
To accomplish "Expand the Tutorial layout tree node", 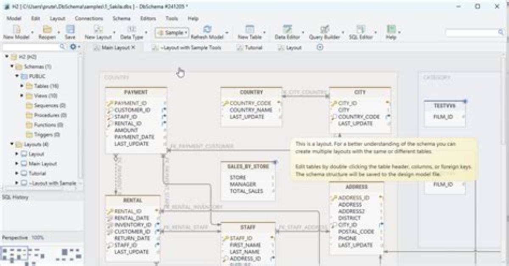I will [x=17, y=174].
